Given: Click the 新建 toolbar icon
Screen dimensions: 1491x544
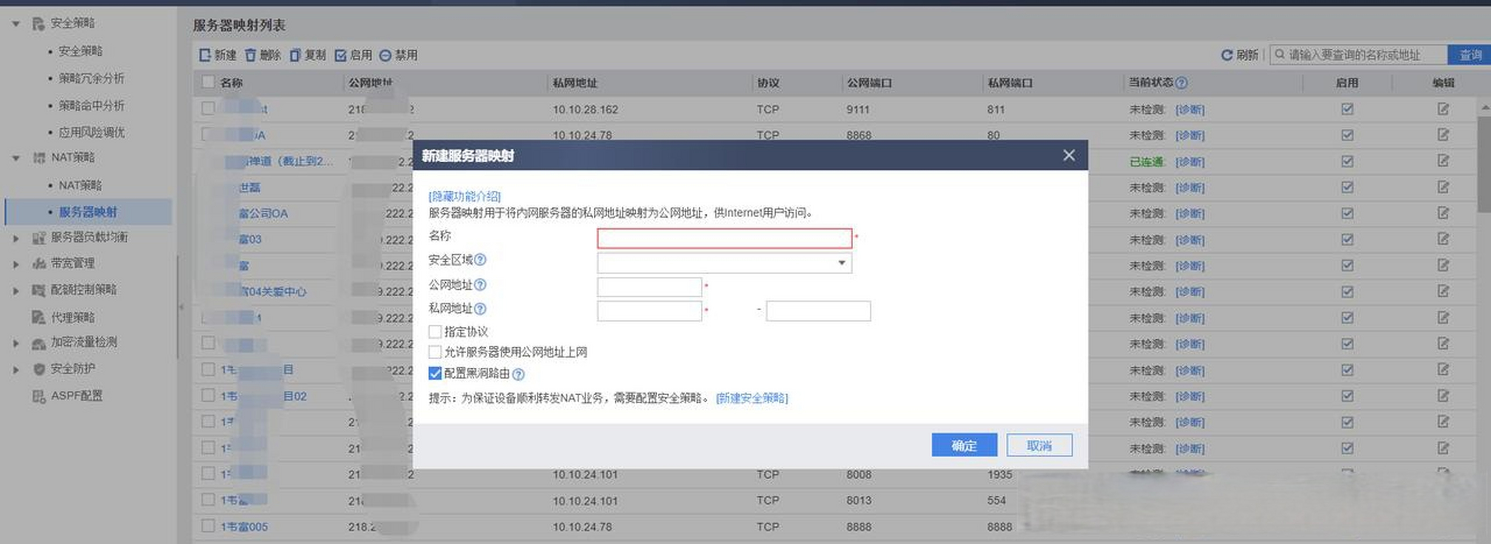Looking at the screenshot, I should (205, 55).
